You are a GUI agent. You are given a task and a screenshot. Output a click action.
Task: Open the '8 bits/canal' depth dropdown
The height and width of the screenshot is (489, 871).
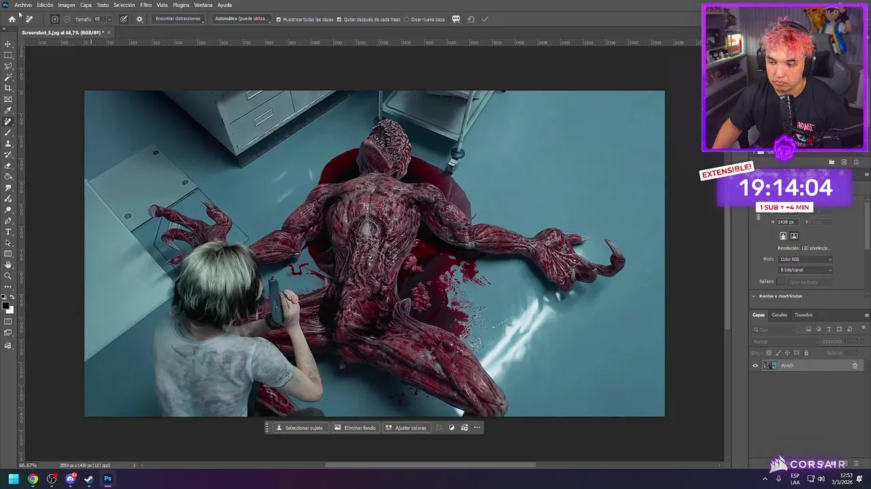[x=806, y=270]
